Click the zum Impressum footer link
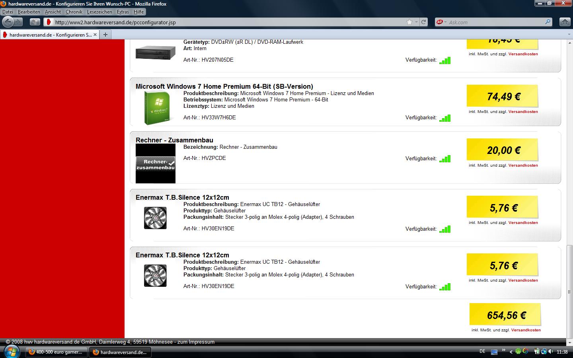Viewport: 573px width, 358px height. coord(196,342)
